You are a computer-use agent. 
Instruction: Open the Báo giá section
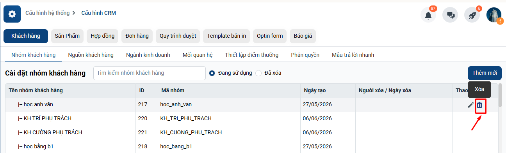click(x=303, y=36)
